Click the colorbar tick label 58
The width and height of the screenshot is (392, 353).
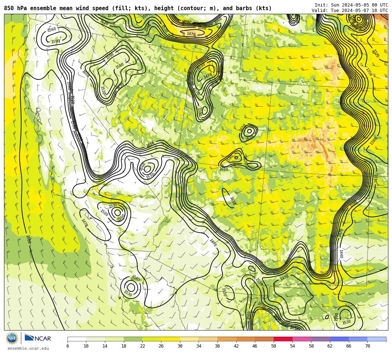click(311, 346)
